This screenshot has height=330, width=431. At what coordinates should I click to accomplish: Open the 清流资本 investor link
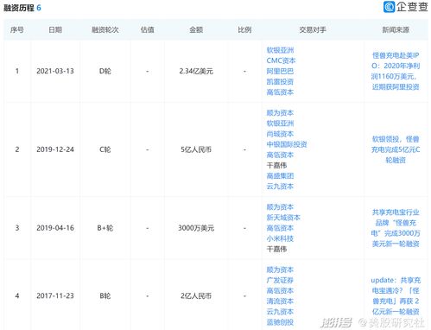280,301
